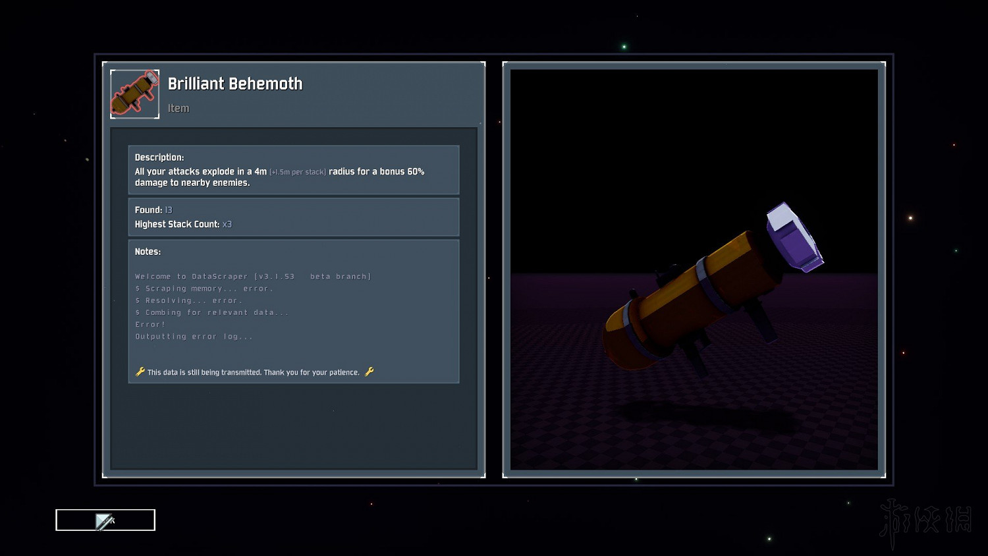Click the "Welcome to DataScraper" log line
The height and width of the screenshot is (556, 988).
(253, 277)
